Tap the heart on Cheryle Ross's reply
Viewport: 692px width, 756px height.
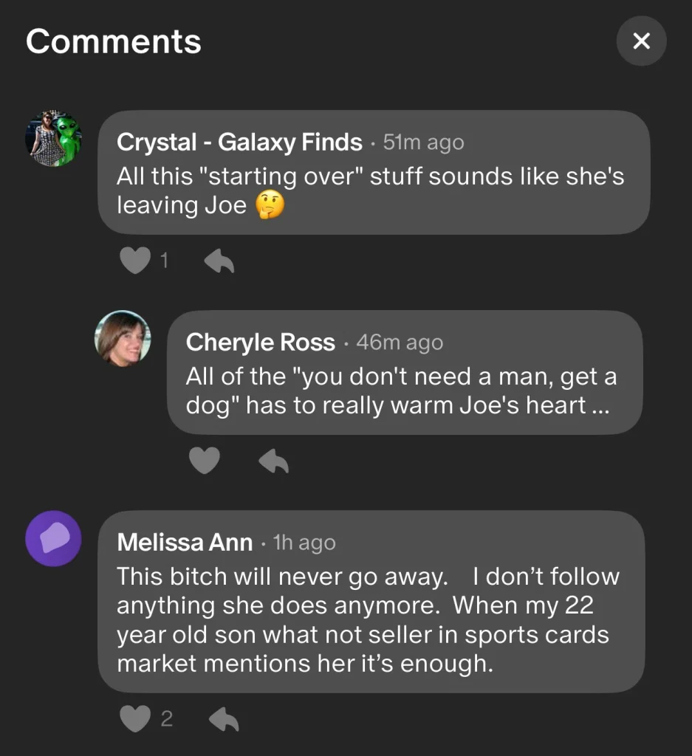[x=205, y=461]
